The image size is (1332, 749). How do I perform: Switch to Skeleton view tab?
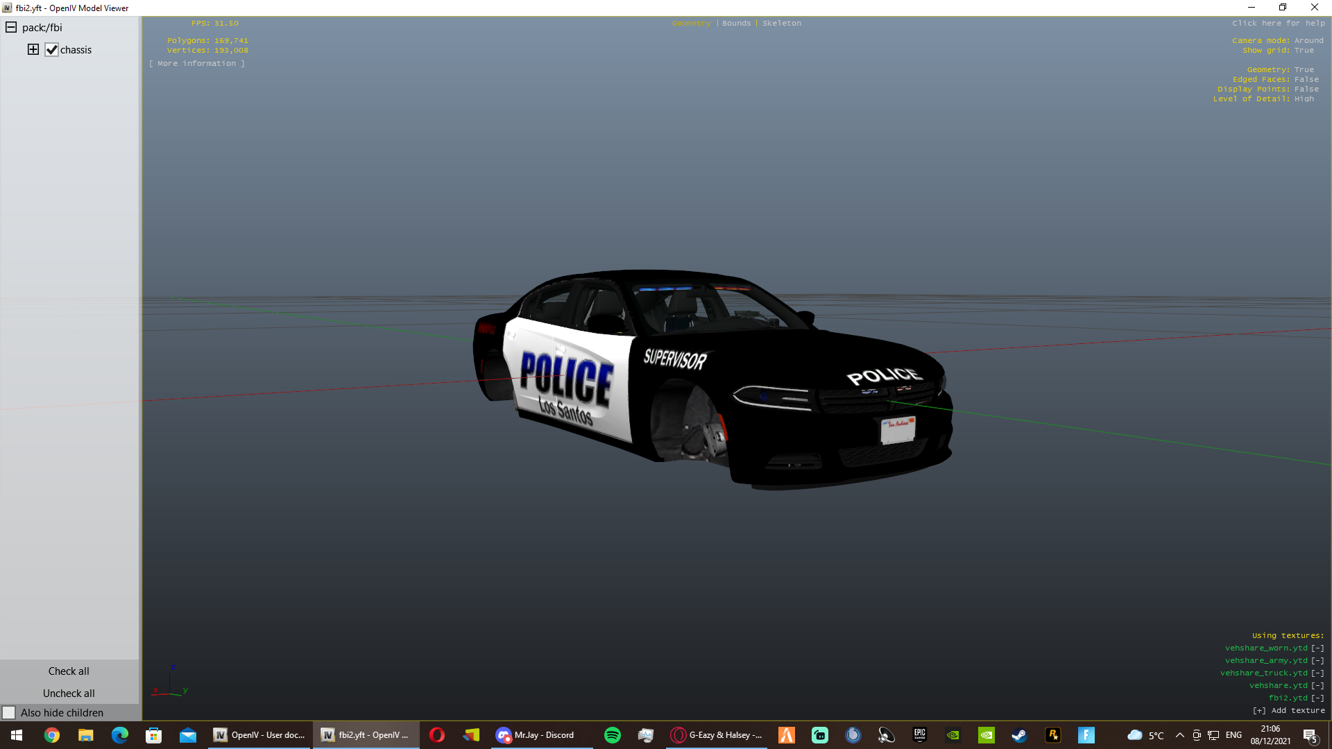pos(781,23)
